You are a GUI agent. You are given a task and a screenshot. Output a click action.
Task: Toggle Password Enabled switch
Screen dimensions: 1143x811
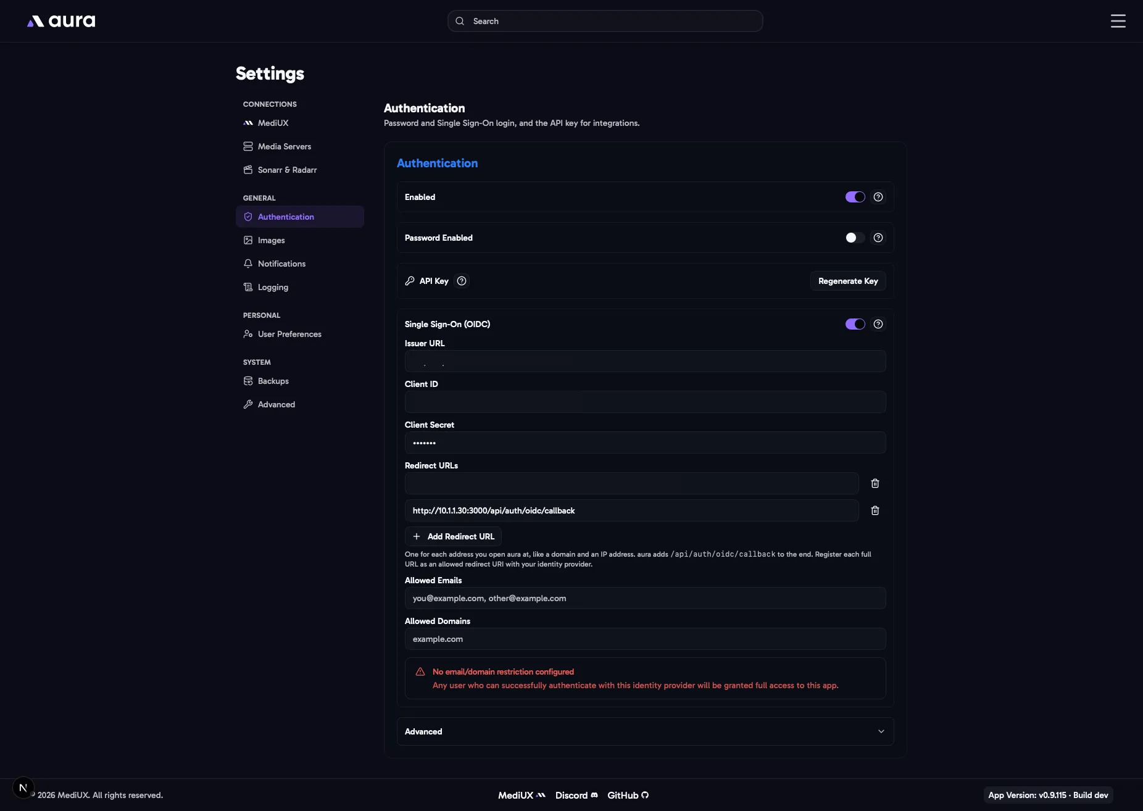coord(855,238)
